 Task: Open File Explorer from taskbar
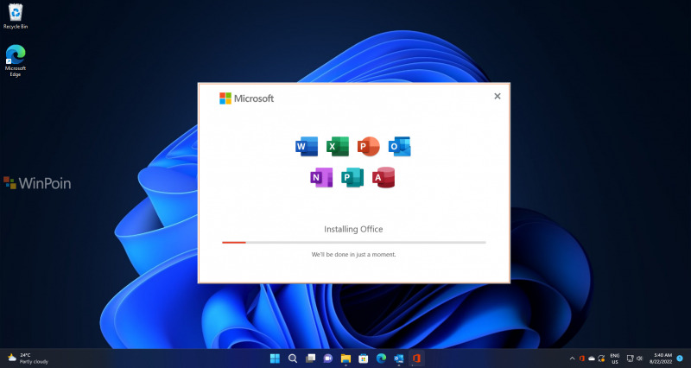pyautogui.click(x=345, y=358)
